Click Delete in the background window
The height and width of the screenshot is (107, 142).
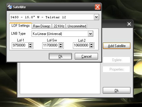[117, 60]
